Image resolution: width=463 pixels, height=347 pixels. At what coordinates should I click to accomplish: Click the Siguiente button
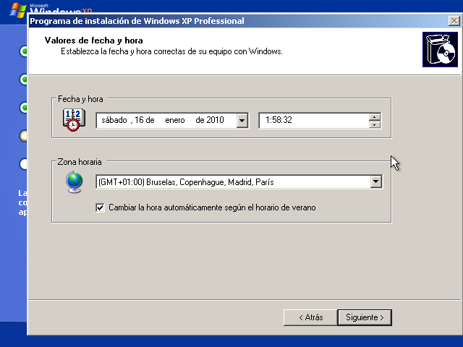pyautogui.click(x=365, y=317)
